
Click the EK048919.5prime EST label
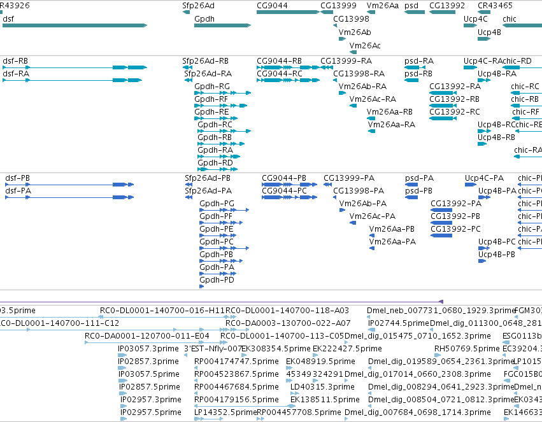pos(320,362)
